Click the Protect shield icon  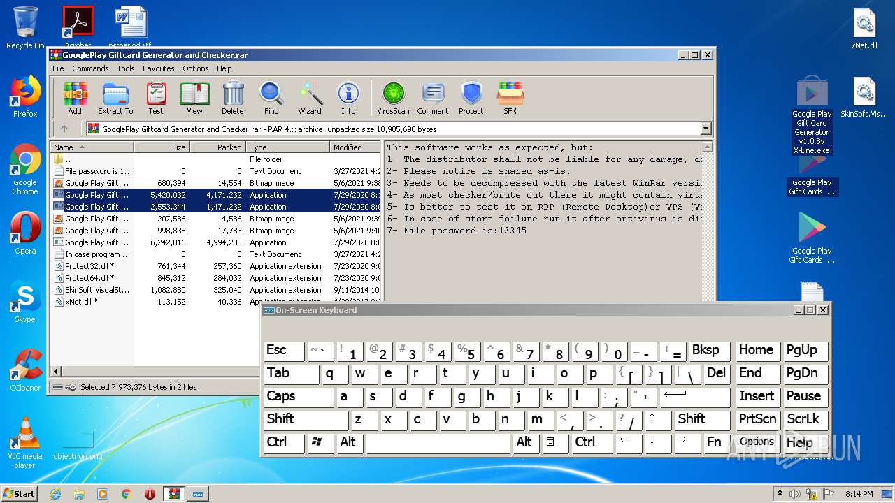tap(471, 98)
